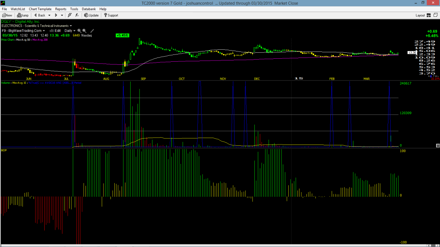Open the Reports menu
This screenshot has height=247, width=440.
(61, 9)
